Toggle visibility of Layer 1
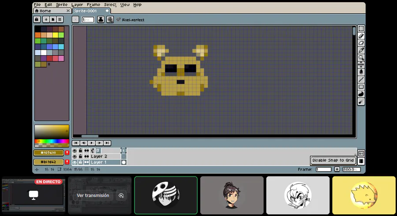This screenshot has width=397, height=216. [x=75, y=162]
